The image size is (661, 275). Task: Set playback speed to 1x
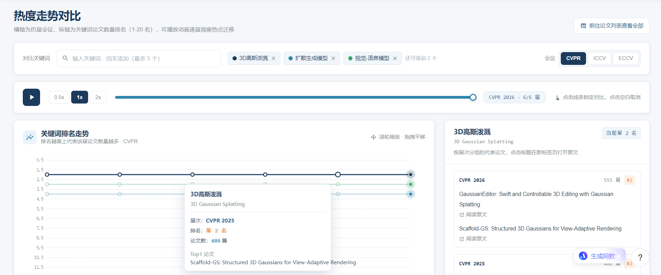click(x=80, y=97)
